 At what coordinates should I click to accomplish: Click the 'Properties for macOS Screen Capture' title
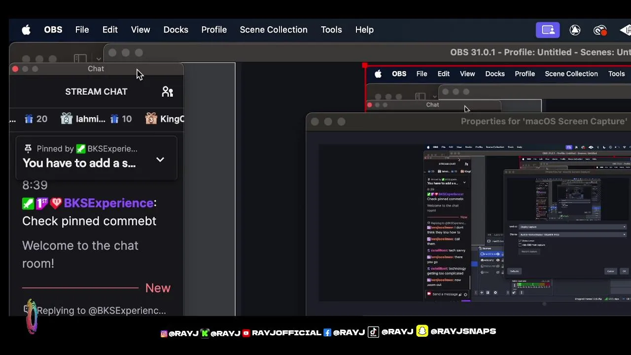pos(544,121)
